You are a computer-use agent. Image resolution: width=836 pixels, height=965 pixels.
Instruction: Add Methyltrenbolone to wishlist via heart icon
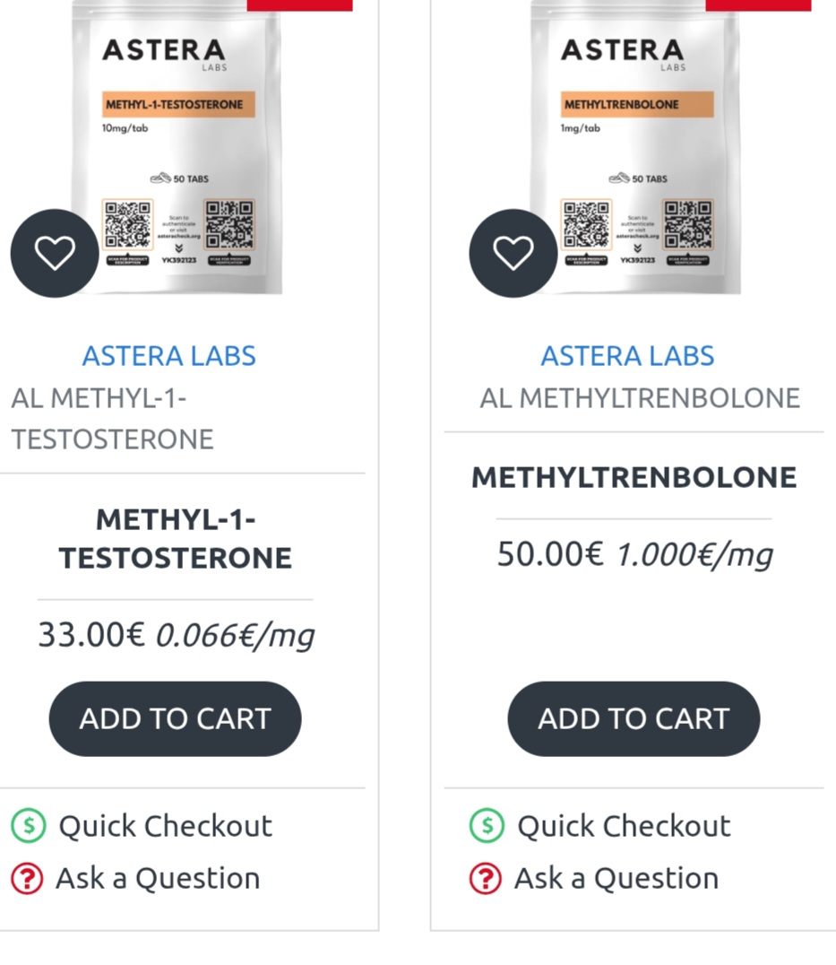513,253
